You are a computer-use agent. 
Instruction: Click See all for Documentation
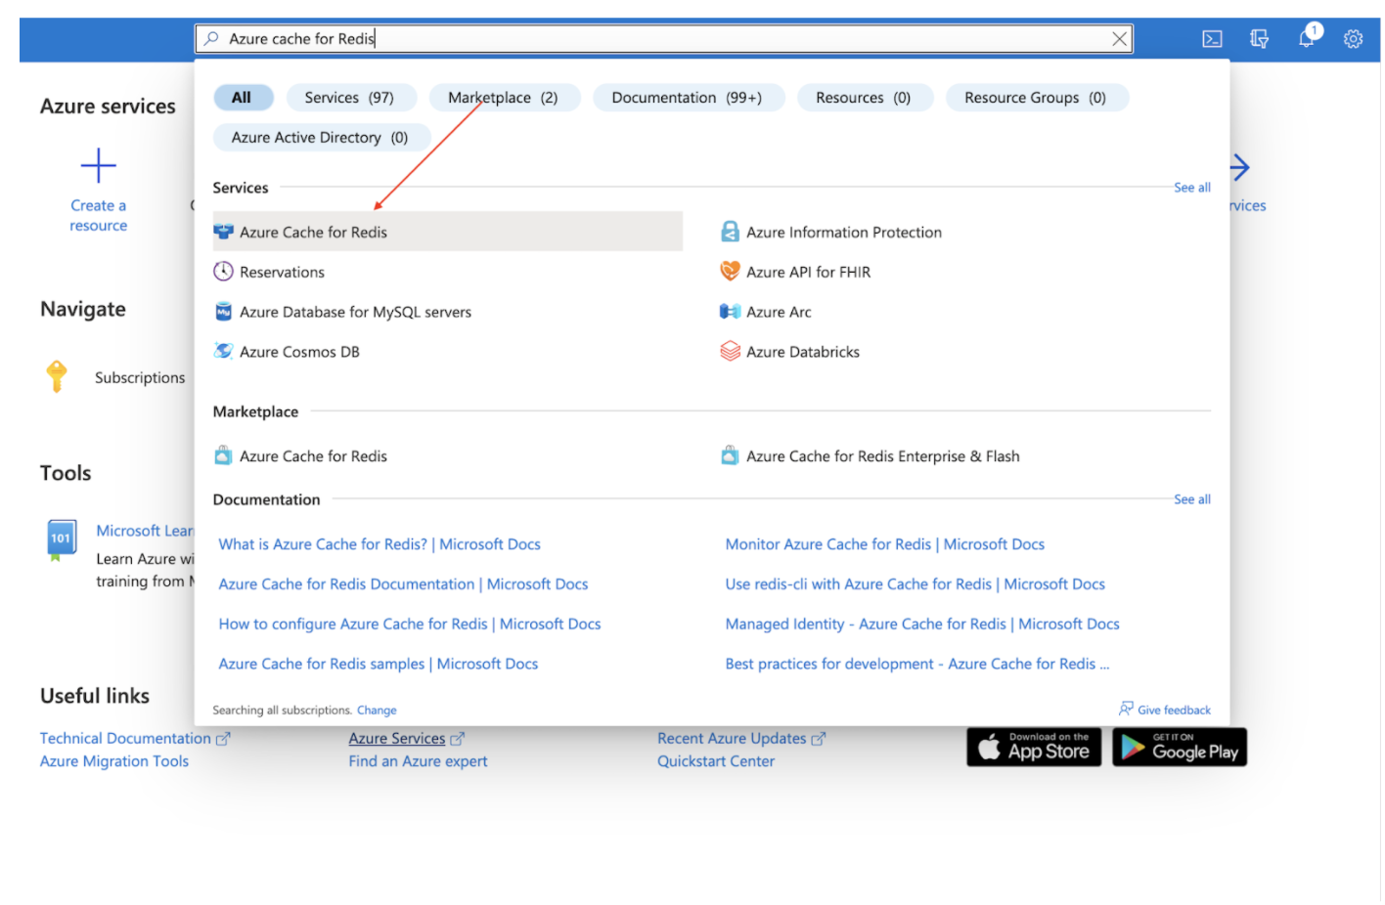(1191, 499)
